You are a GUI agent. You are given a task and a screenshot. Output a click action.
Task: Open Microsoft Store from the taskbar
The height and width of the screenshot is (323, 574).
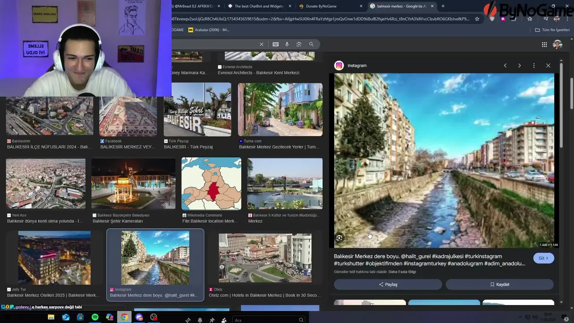pyautogui.click(x=81, y=317)
